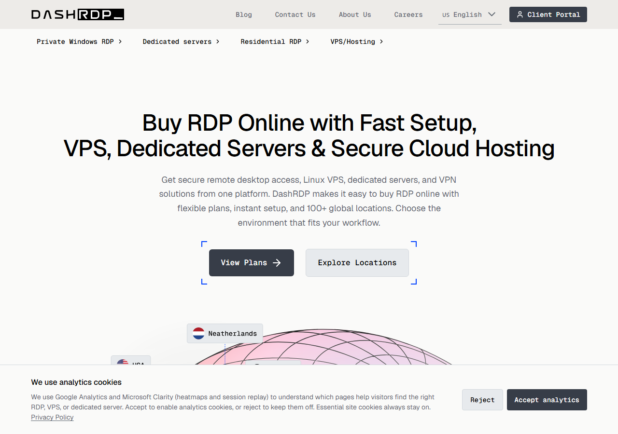Visit the About Us page

(355, 14)
